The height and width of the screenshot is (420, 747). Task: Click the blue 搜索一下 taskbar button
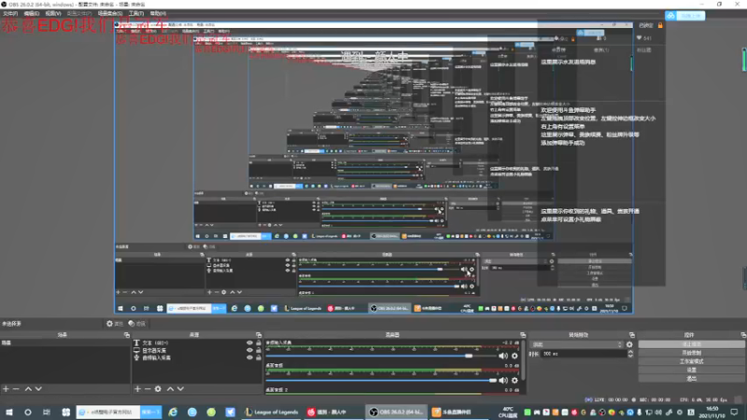click(151, 412)
